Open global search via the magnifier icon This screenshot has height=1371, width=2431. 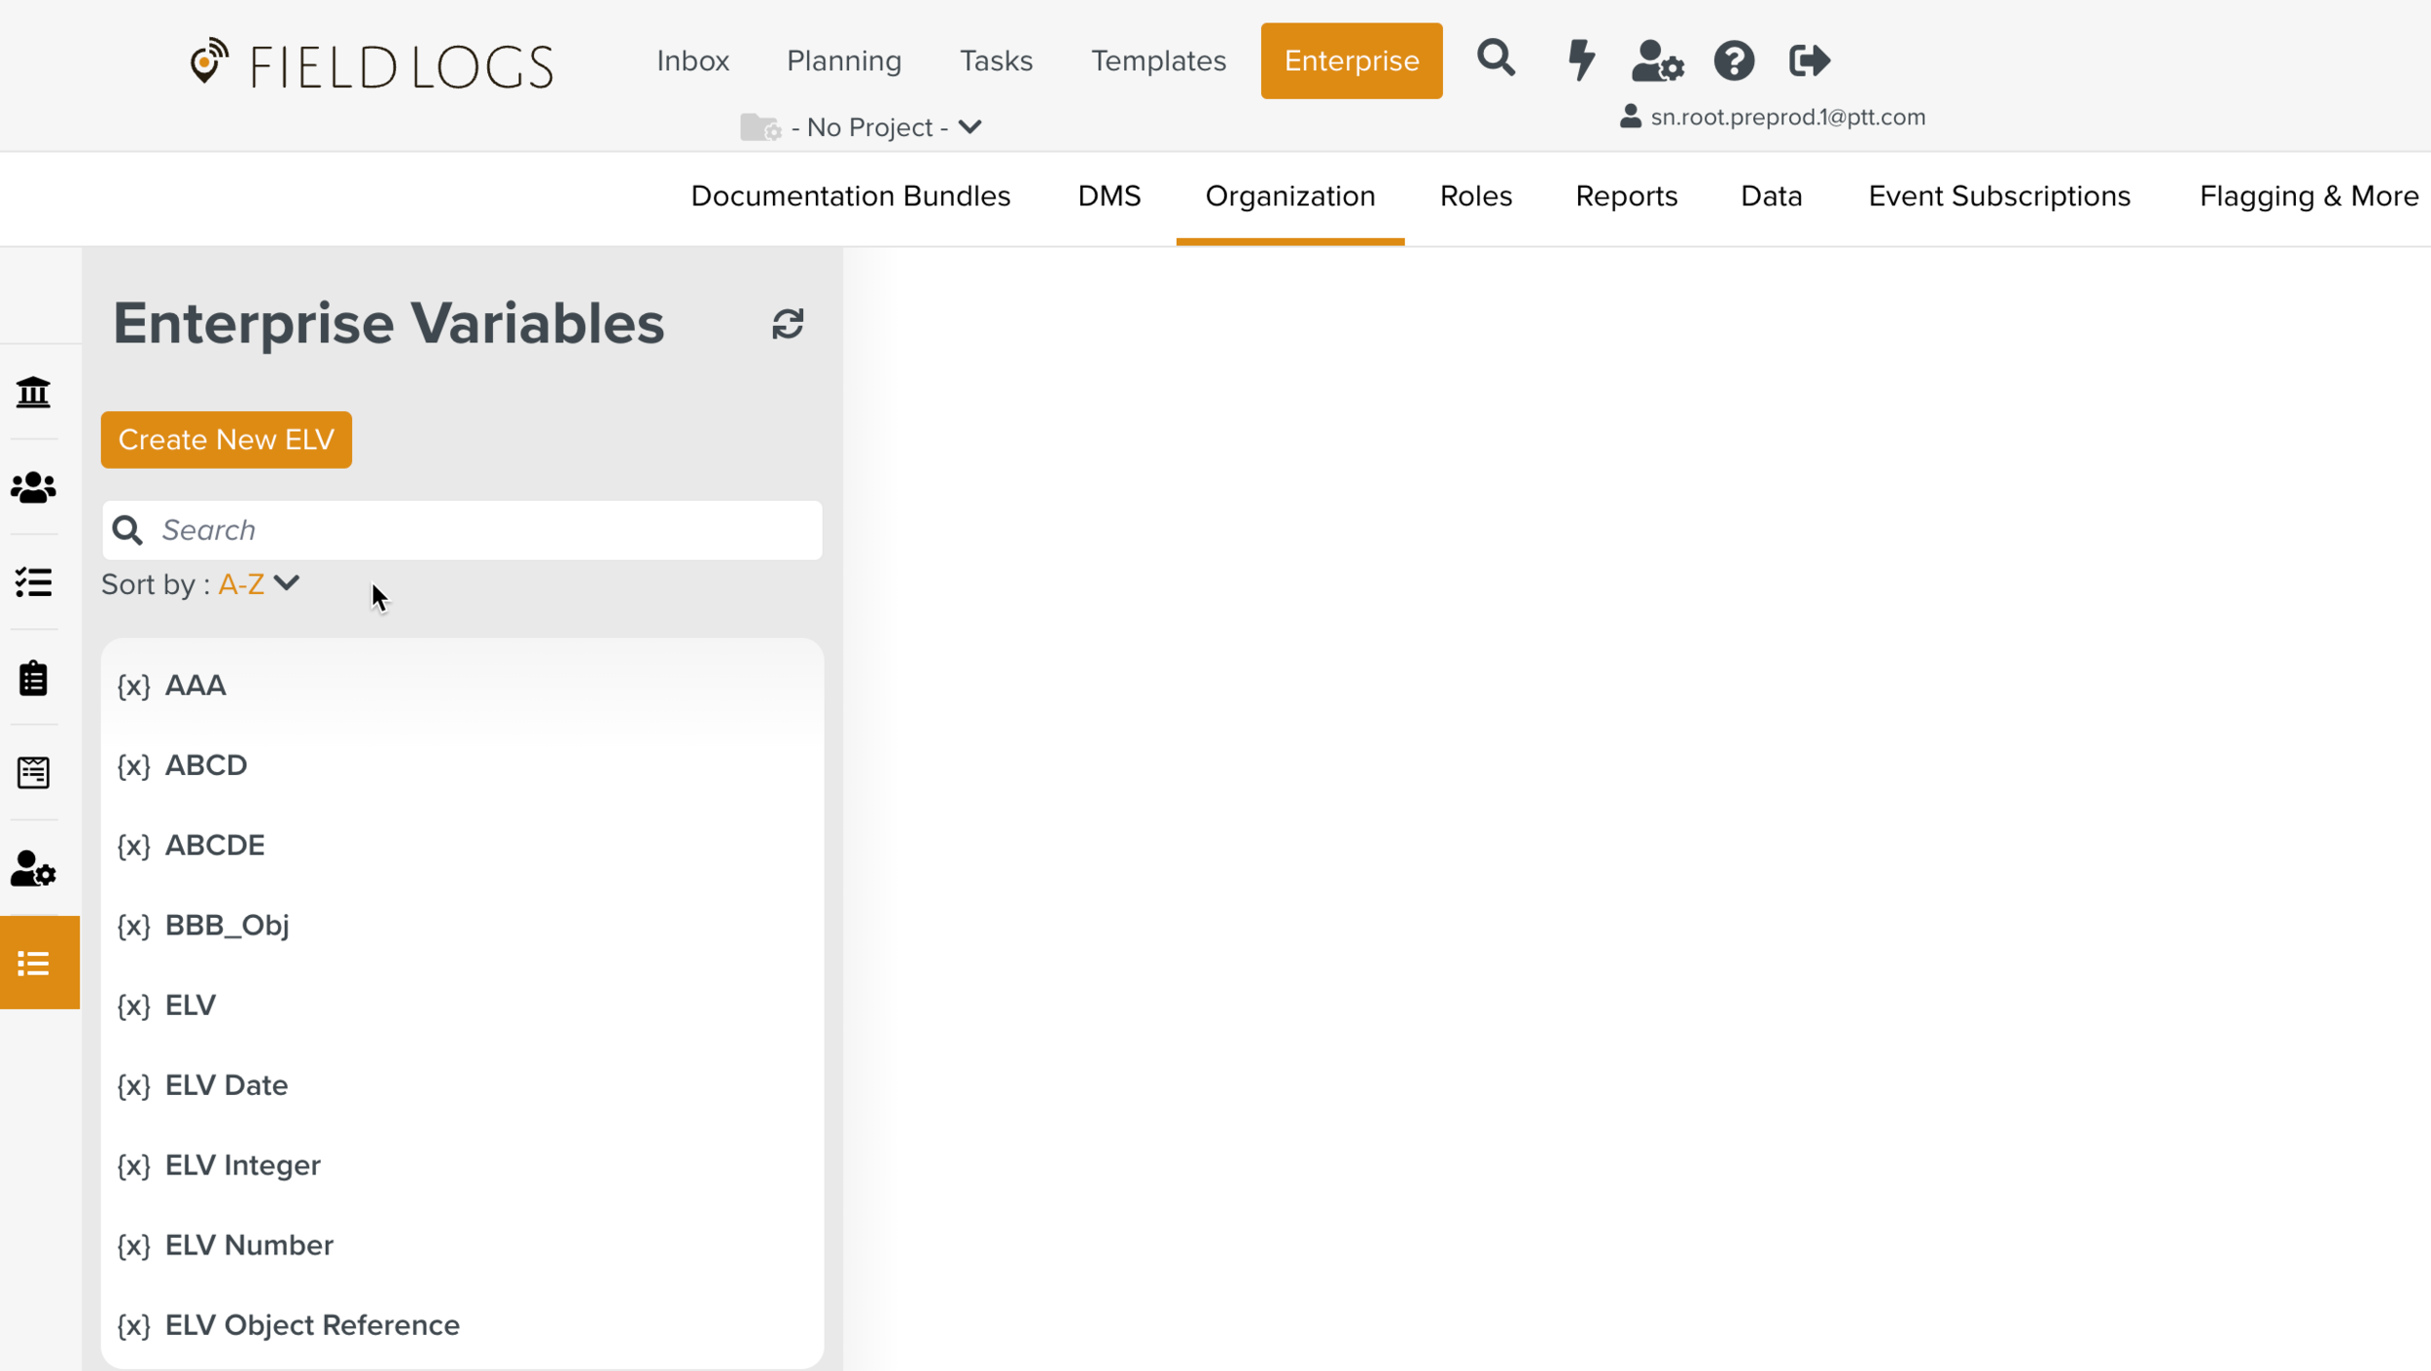pos(1496,59)
